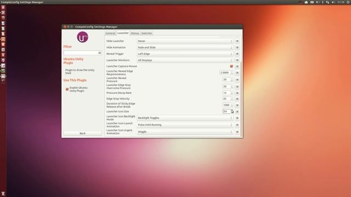Open the Launcher Icon Urgent Animation dropdown
This screenshot has height=197, width=351.
point(185,132)
